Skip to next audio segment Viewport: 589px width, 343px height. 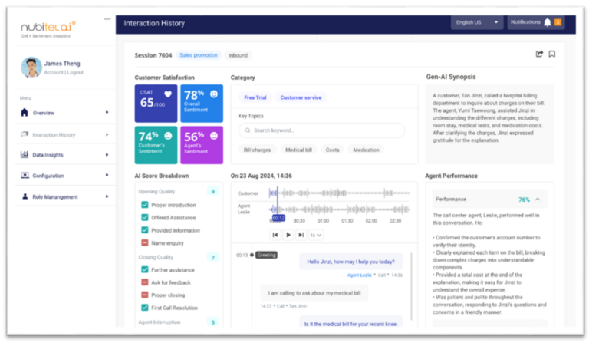(301, 235)
